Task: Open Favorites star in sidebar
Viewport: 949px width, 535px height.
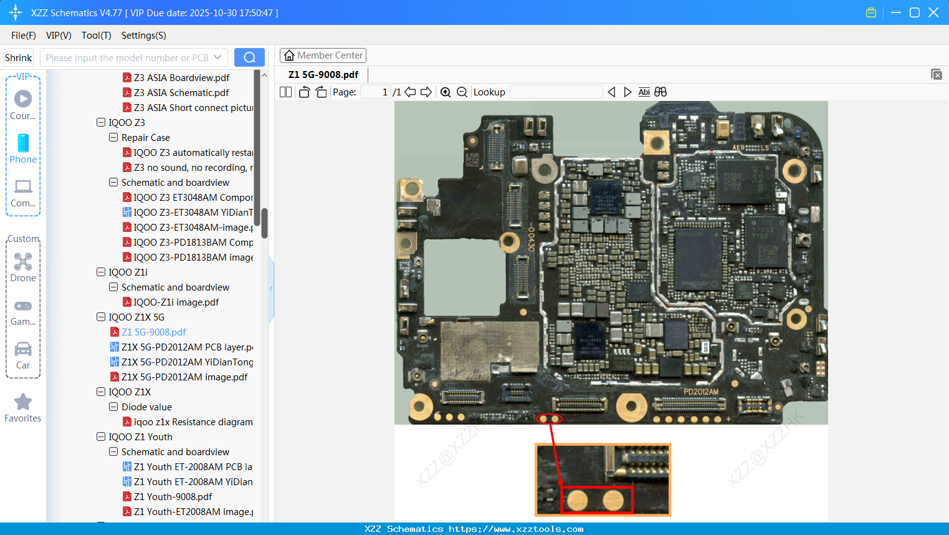Action: [x=23, y=408]
